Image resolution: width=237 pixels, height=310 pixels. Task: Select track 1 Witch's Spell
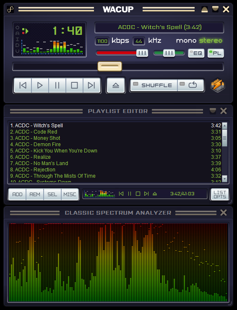(x=115, y=126)
